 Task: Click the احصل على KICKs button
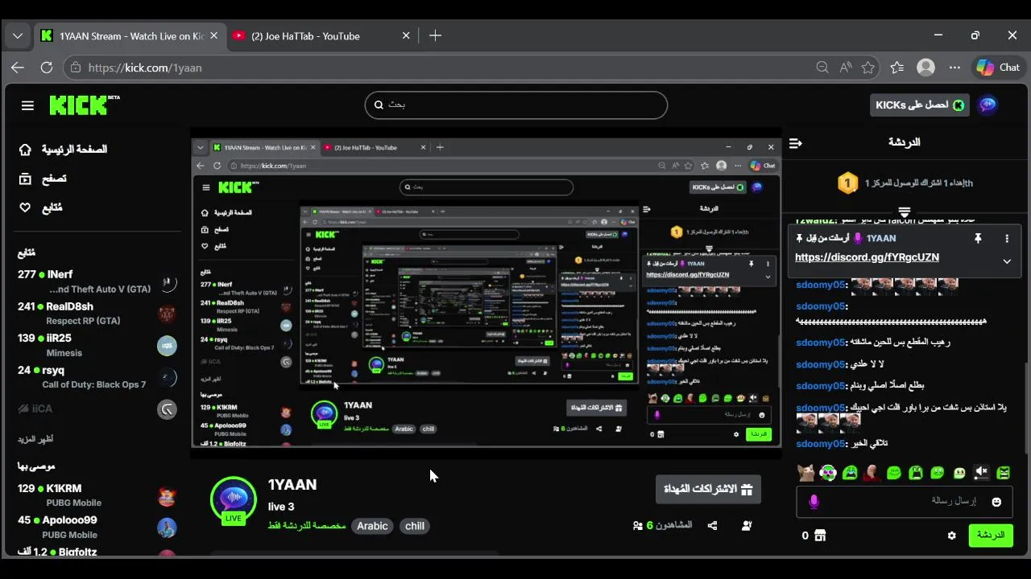[x=919, y=105]
